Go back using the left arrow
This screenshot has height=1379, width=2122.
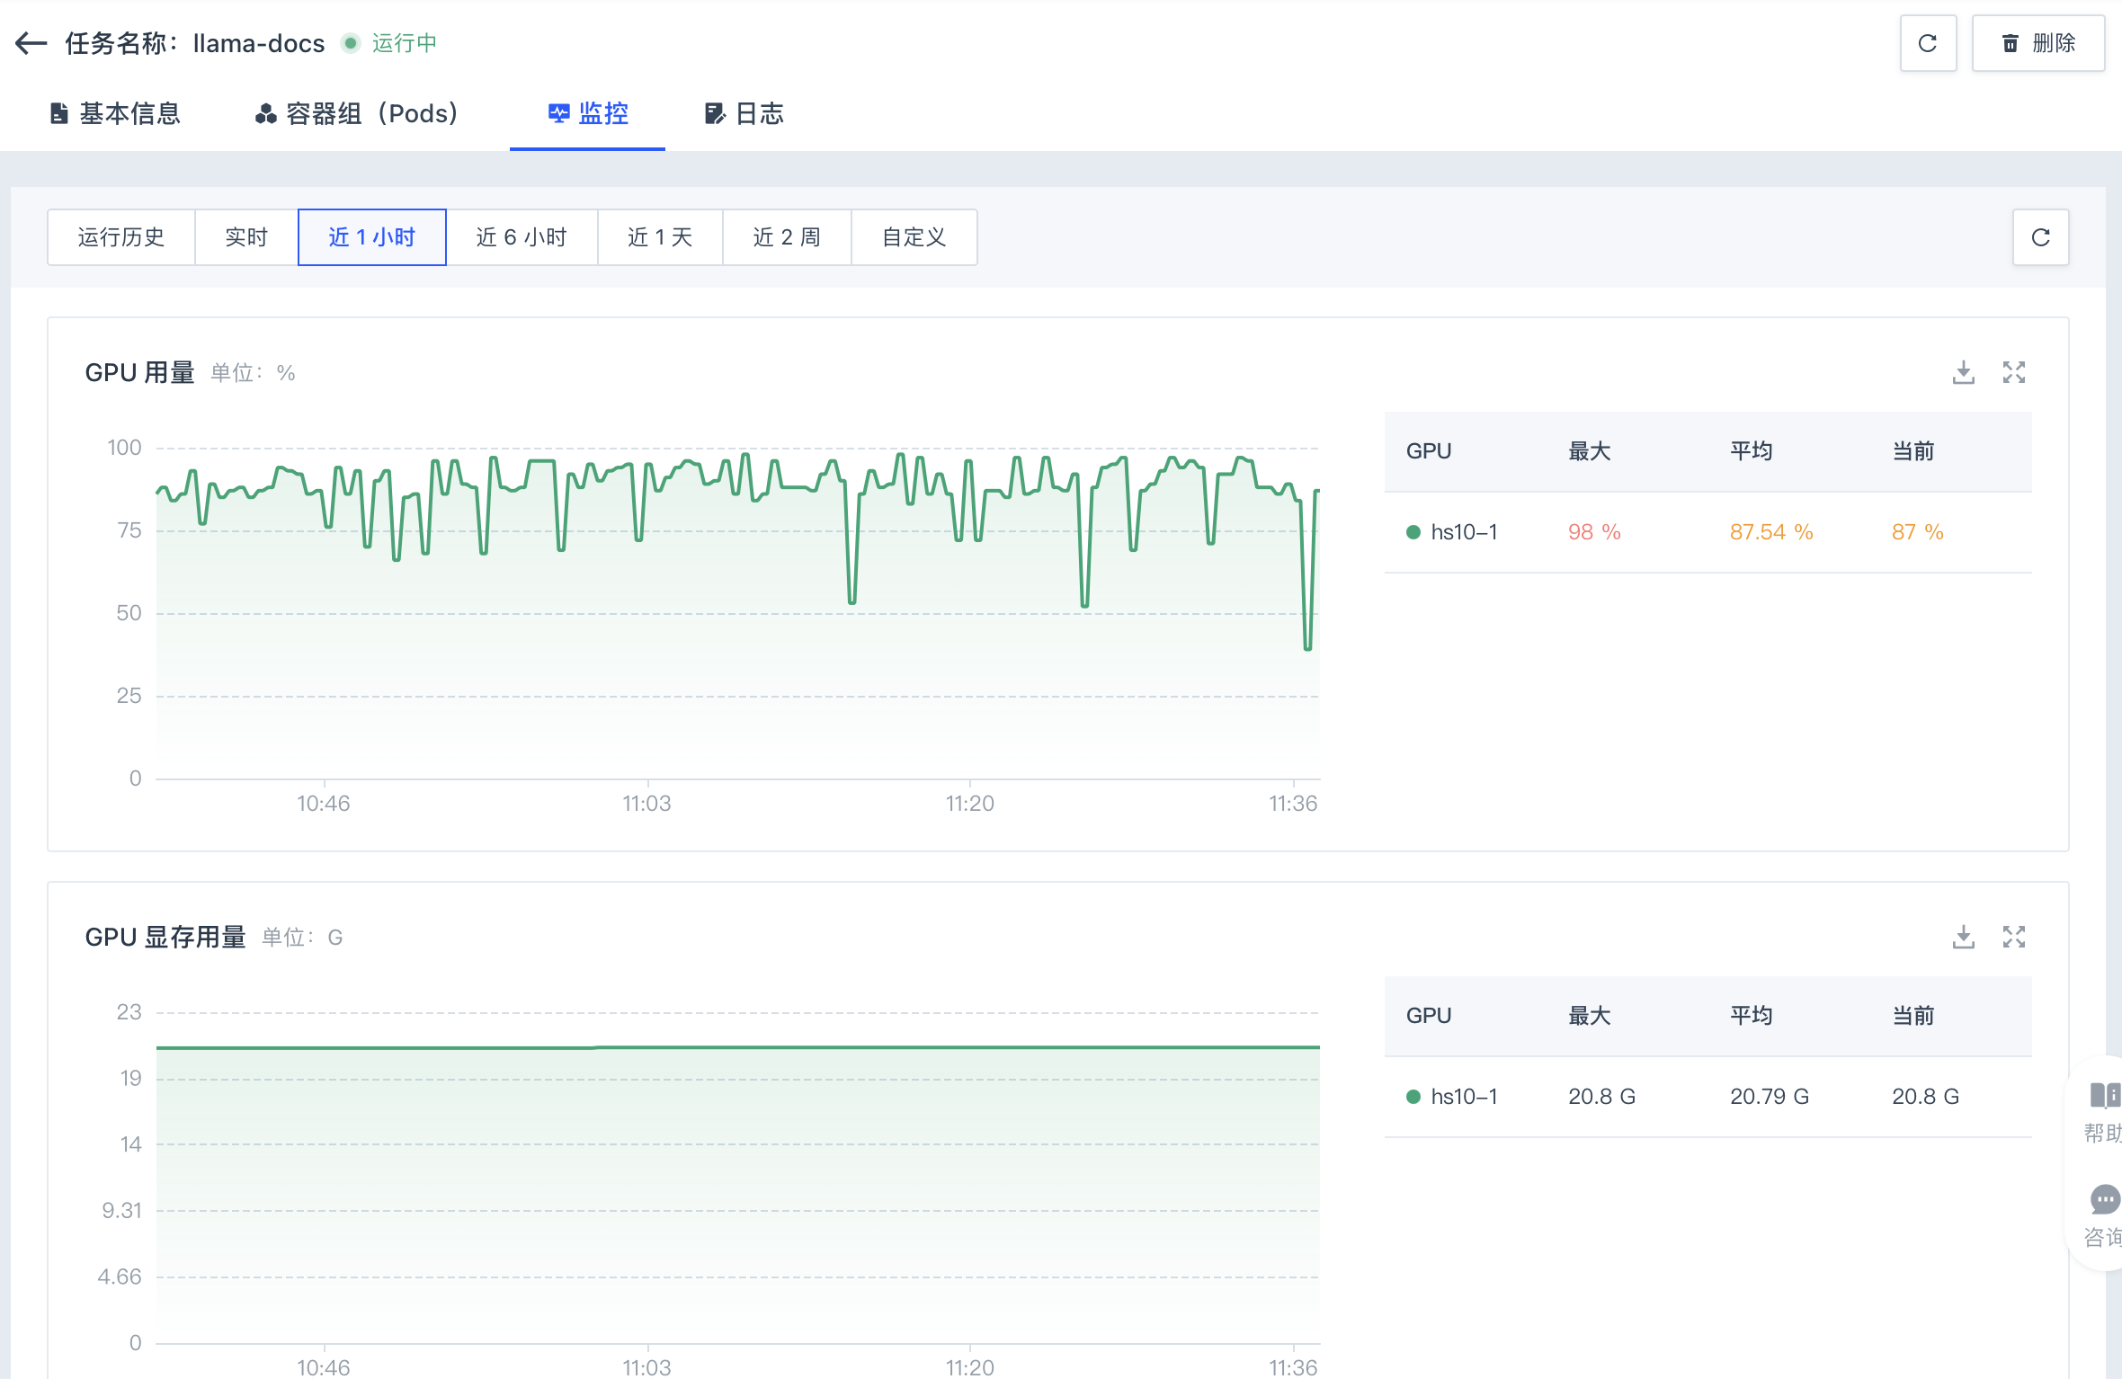pyautogui.click(x=31, y=43)
